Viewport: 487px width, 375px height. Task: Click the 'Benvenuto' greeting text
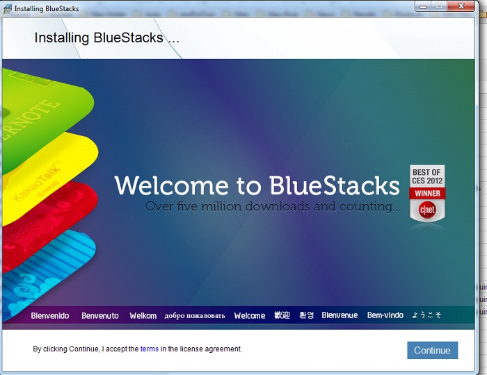pyautogui.click(x=100, y=315)
